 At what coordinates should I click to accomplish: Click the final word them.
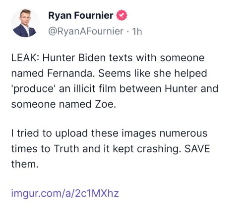coord(25,164)
